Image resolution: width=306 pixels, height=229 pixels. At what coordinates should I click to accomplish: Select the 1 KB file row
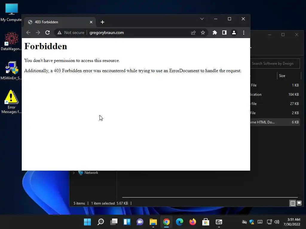coord(275,85)
